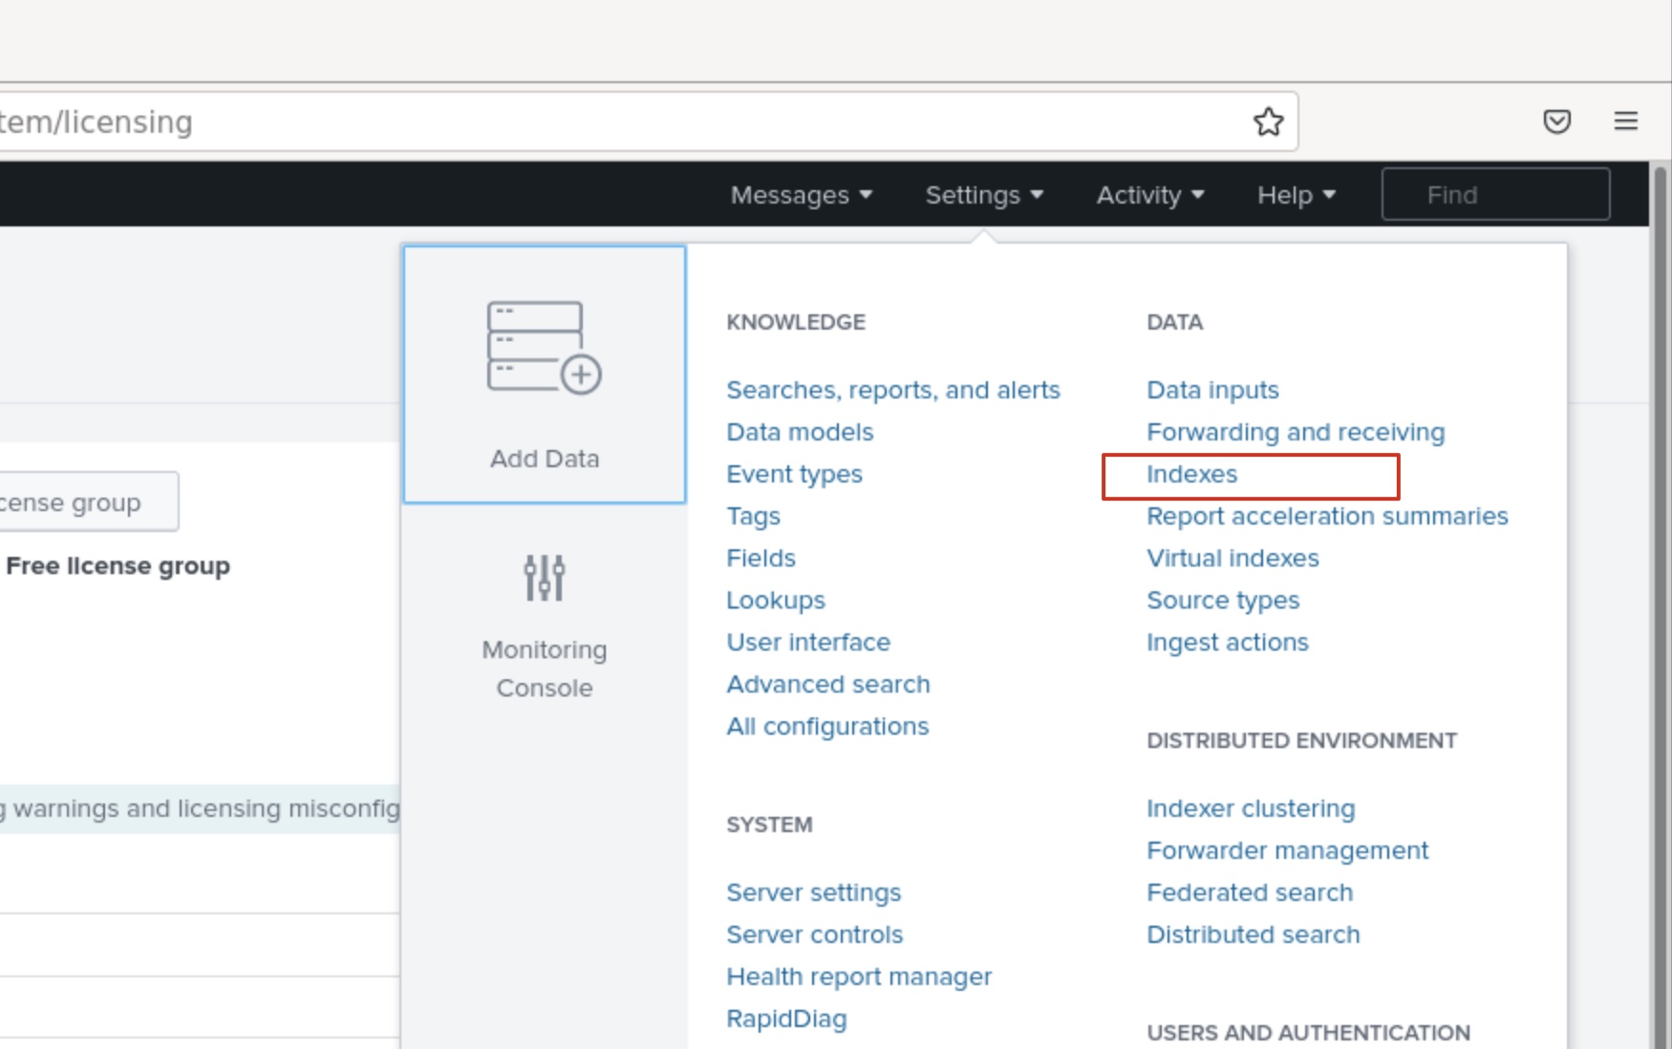Open Lookups configuration
Viewport: 1672px width, 1049px height.
pos(776,600)
